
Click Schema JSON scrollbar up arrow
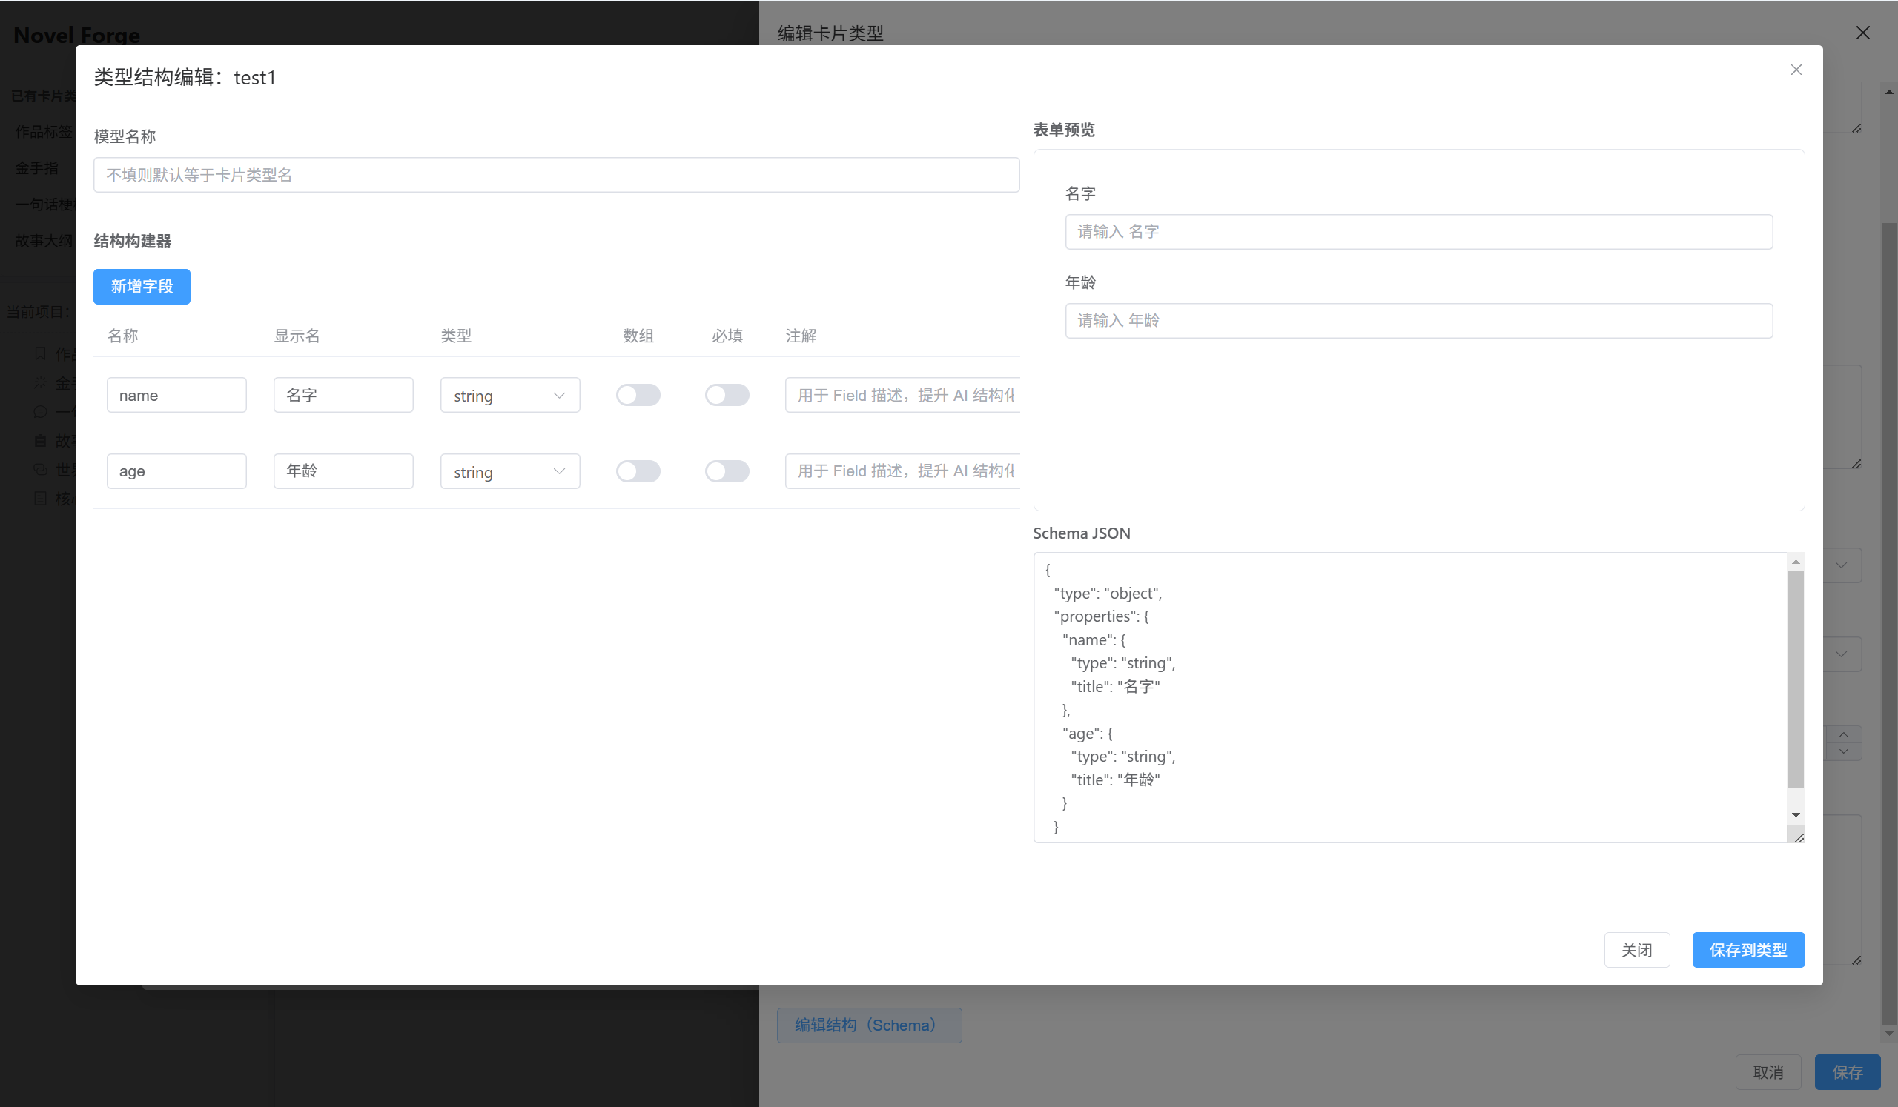click(1796, 562)
